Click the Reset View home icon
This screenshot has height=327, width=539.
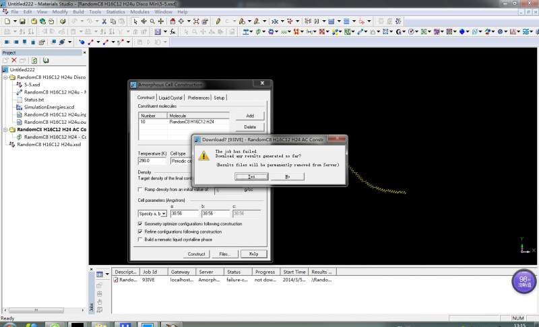click(172, 22)
